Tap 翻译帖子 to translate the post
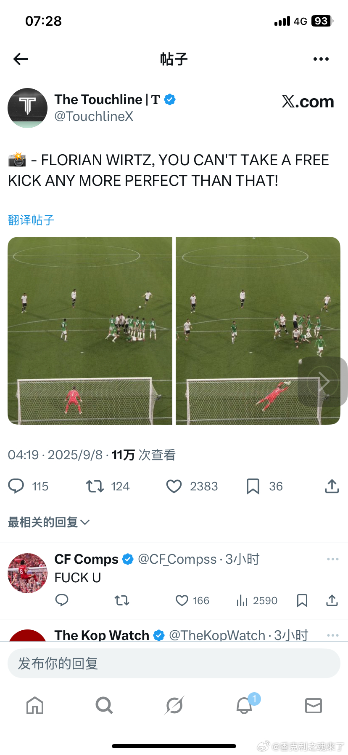The width and height of the screenshot is (348, 755). click(x=31, y=220)
